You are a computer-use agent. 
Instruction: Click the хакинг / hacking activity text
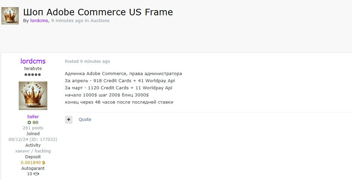tap(33, 151)
